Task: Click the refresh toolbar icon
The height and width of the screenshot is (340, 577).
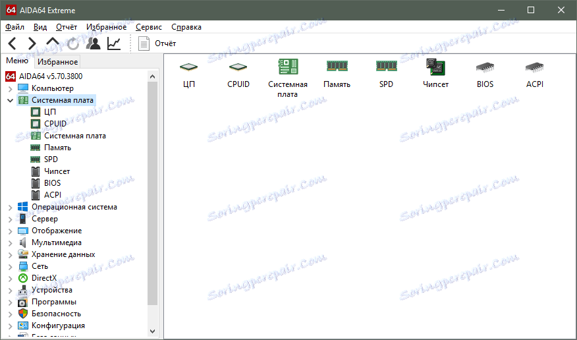Action: click(73, 43)
